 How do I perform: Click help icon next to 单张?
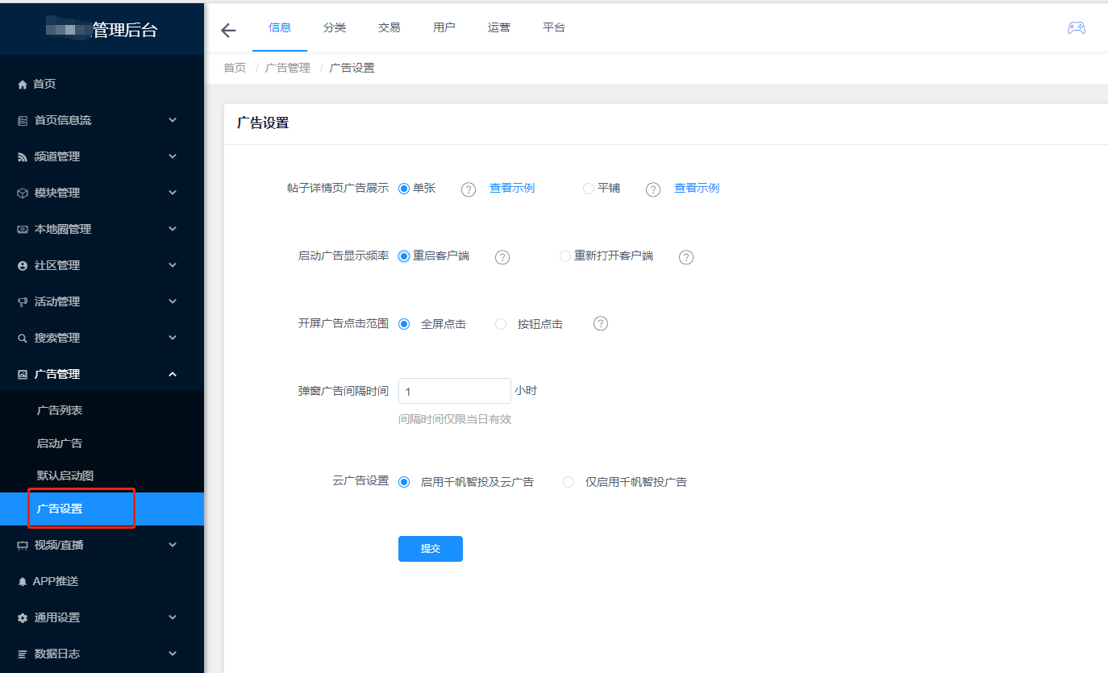tap(469, 189)
